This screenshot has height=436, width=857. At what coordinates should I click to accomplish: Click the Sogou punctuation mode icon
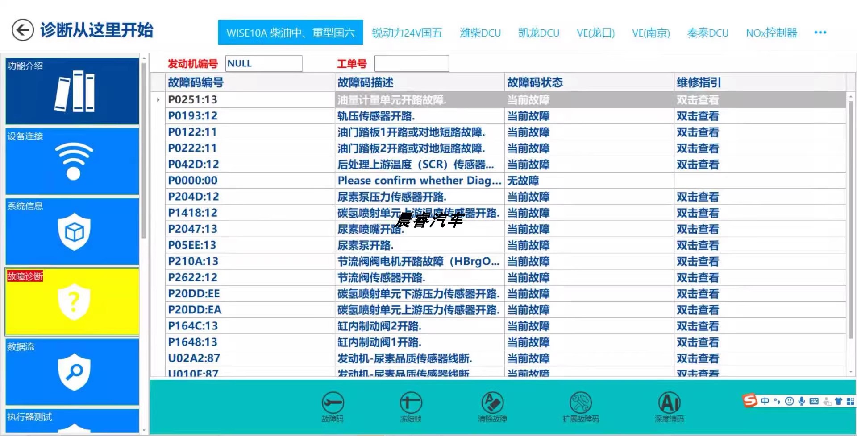click(x=777, y=401)
